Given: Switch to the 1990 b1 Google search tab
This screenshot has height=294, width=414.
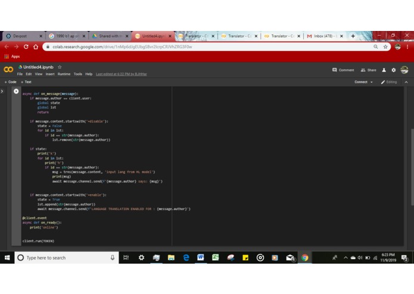Looking at the screenshot, I should pos(67,36).
